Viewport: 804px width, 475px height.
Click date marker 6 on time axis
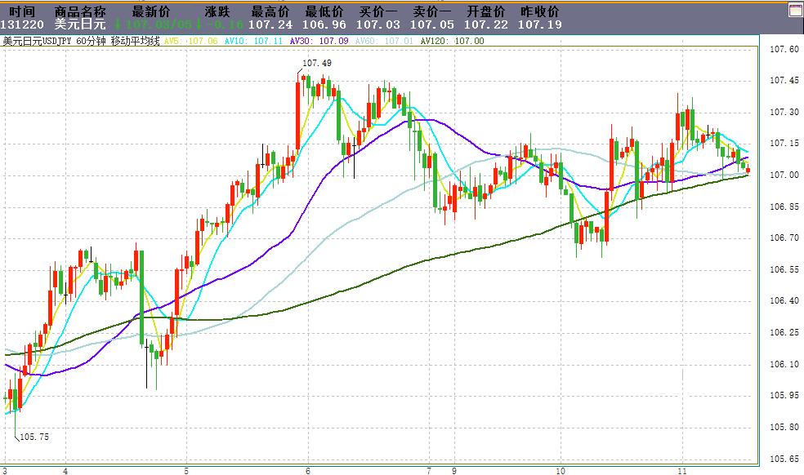[308, 471]
